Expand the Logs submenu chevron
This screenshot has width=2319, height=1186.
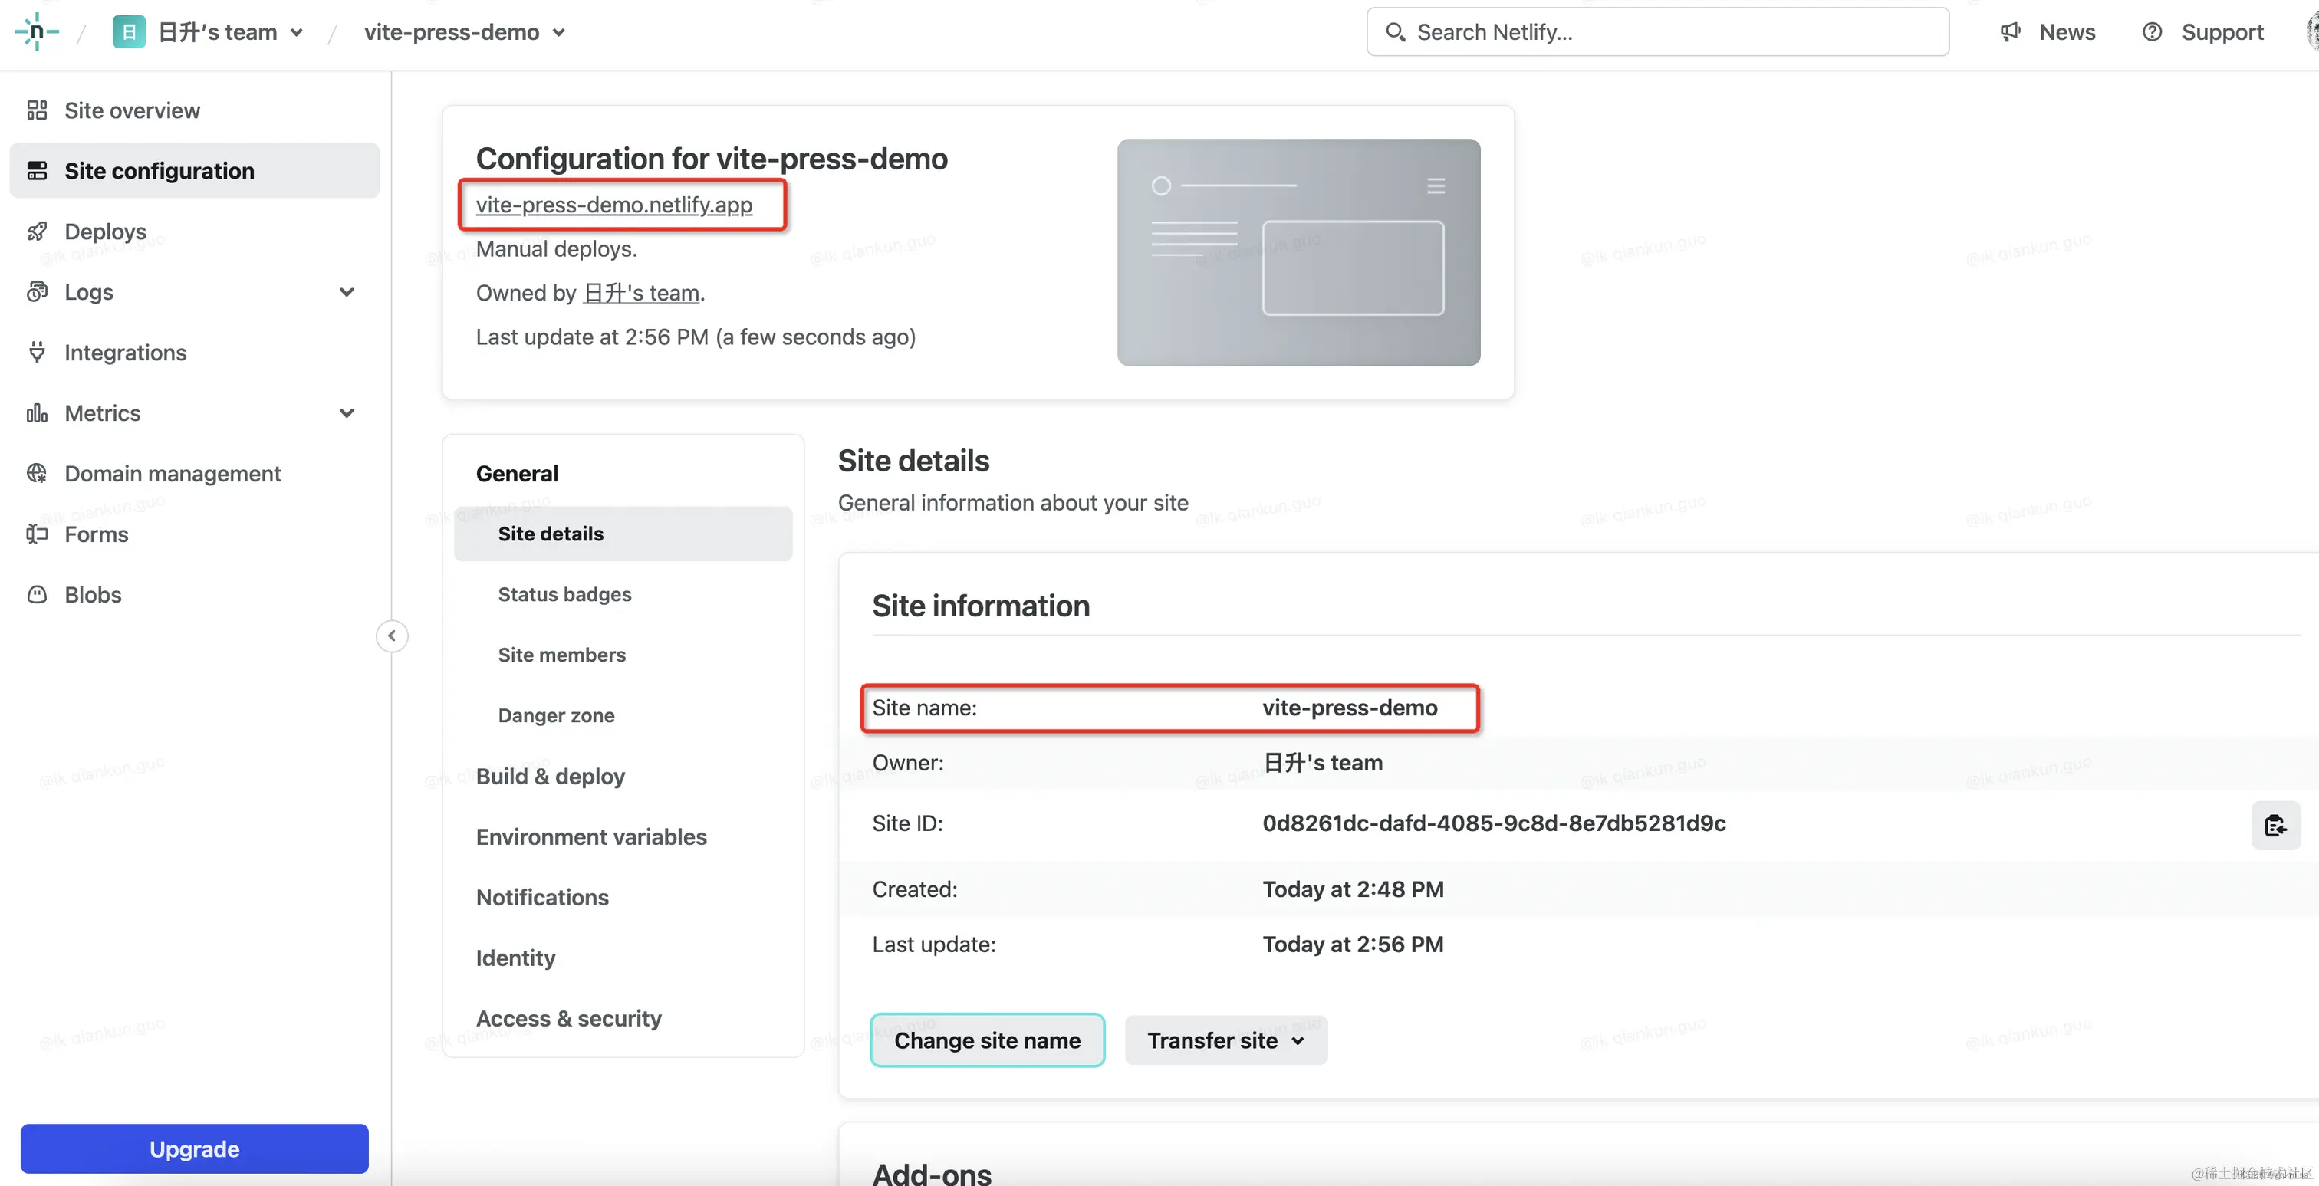point(347,291)
